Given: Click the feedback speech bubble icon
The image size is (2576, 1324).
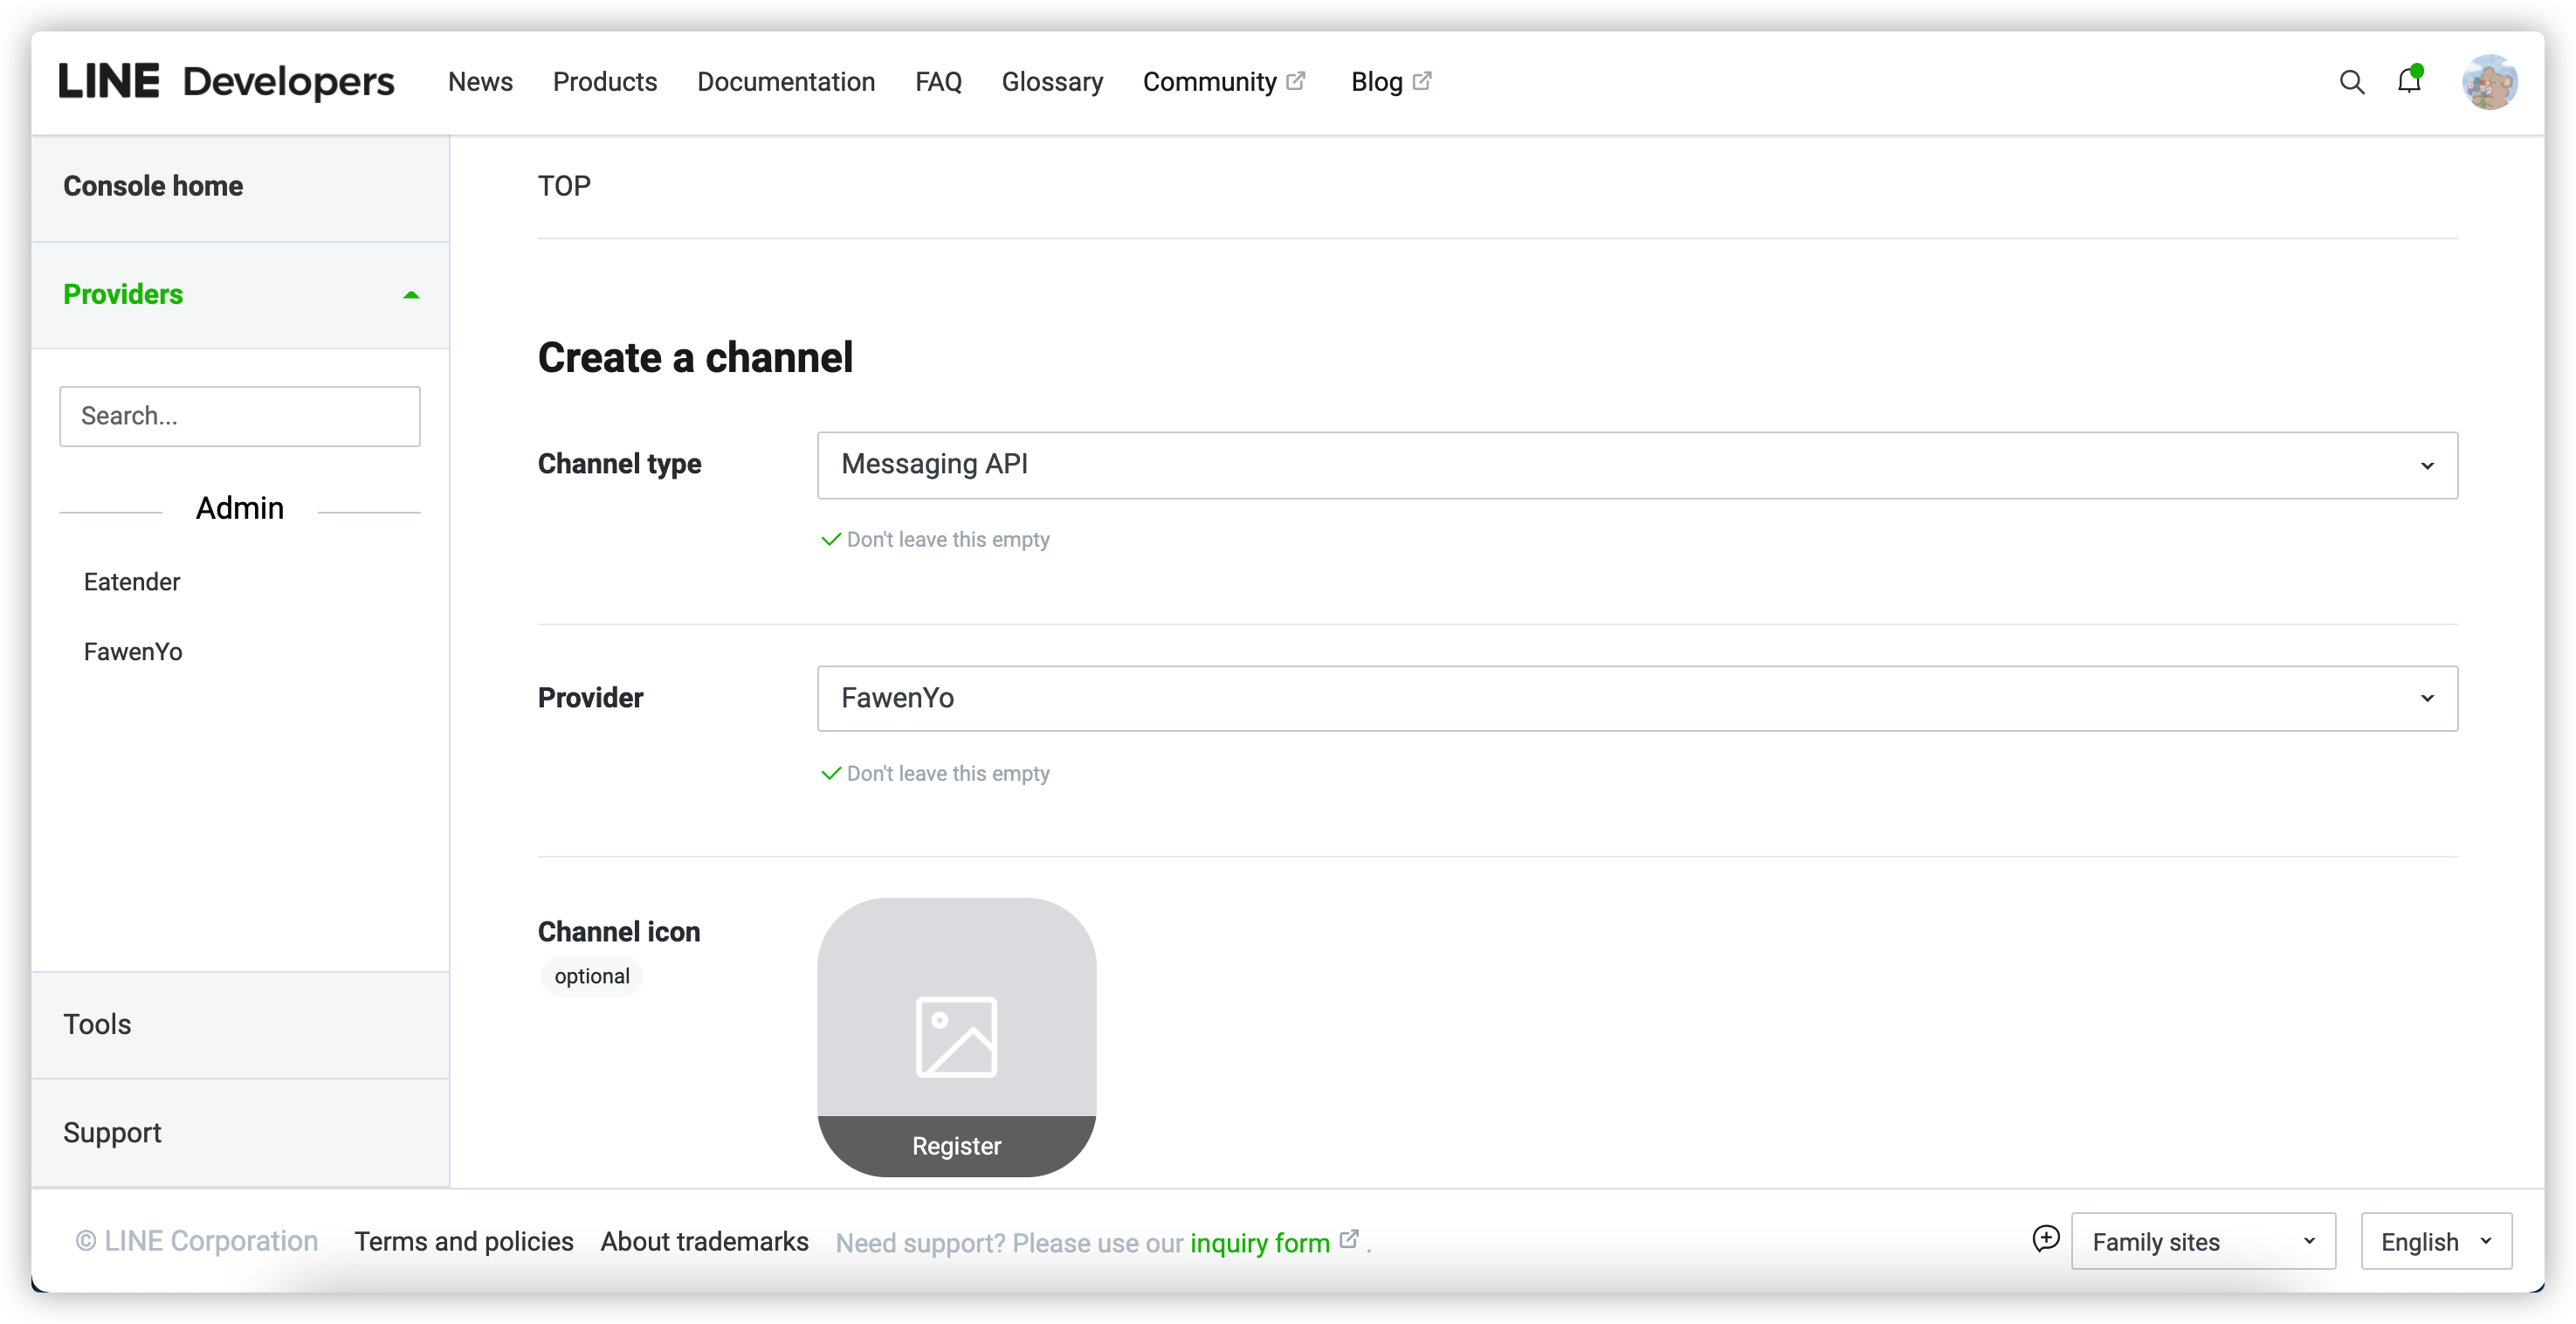Looking at the screenshot, I should 2046,1239.
